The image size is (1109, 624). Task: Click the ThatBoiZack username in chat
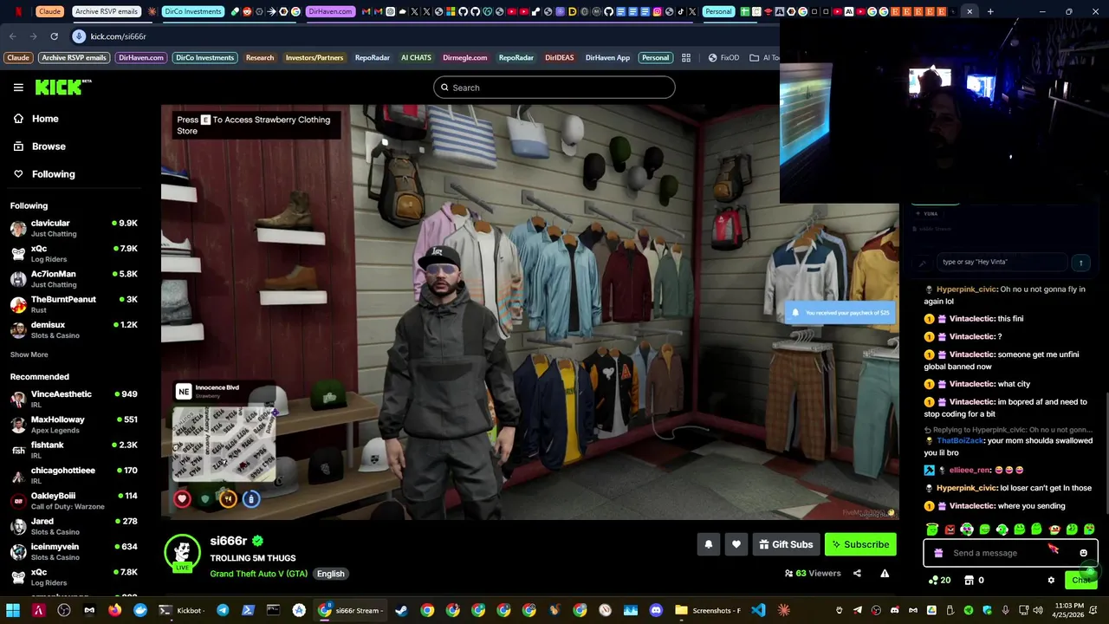961,440
